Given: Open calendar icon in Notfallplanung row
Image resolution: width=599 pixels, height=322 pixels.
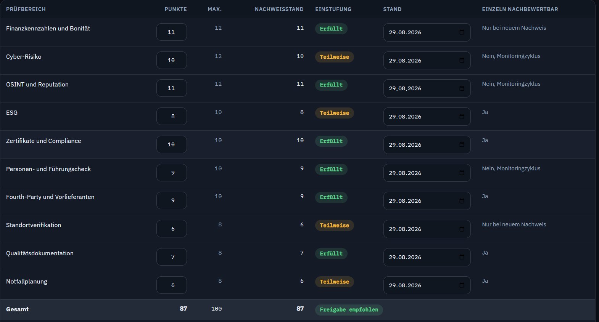Looking at the screenshot, I should [x=462, y=285].
